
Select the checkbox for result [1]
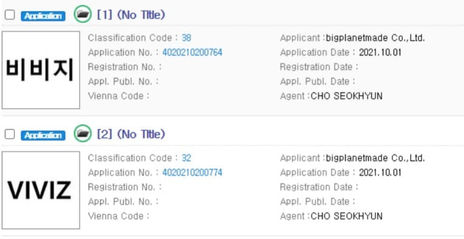10,15
